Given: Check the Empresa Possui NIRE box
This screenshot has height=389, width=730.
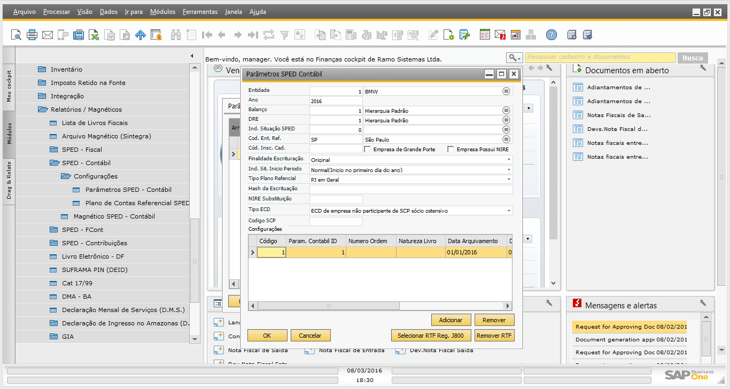Looking at the screenshot, I should pyautogui.click(x=451, y=150).
